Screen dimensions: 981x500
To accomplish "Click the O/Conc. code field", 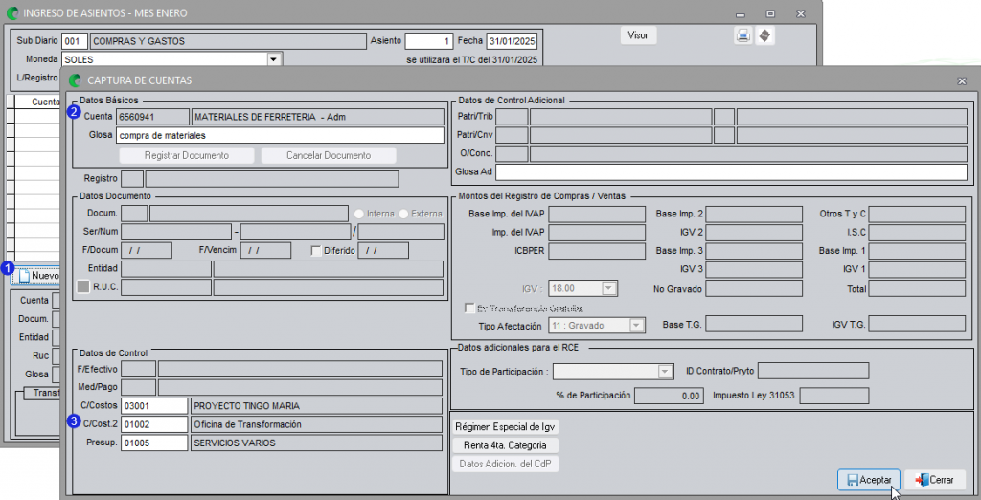I will (512, 154).
